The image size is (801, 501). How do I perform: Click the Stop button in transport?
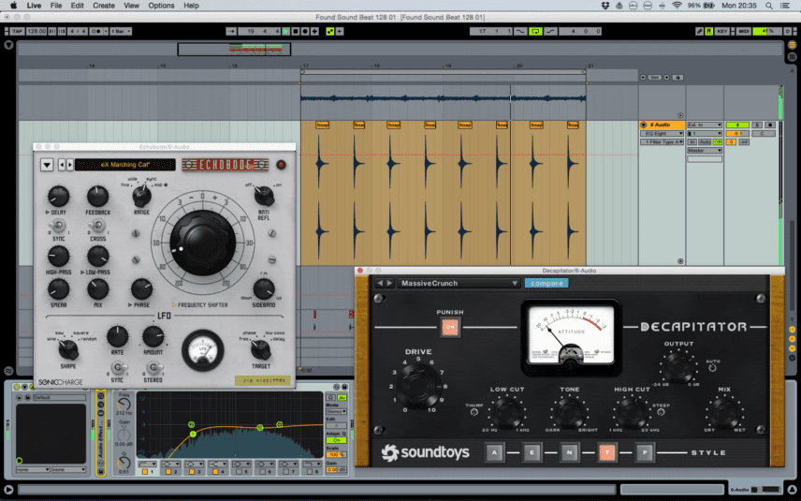pos(296,31)
